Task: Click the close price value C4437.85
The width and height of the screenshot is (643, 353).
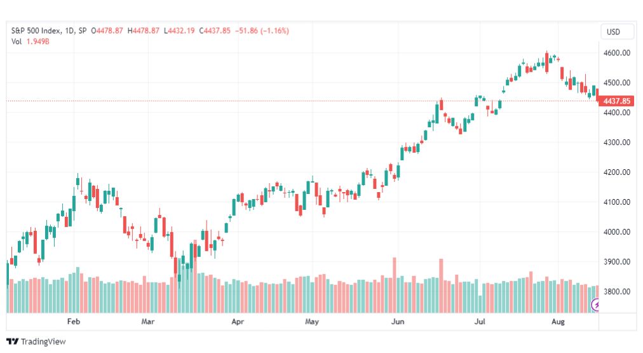Action: [215, 31]
